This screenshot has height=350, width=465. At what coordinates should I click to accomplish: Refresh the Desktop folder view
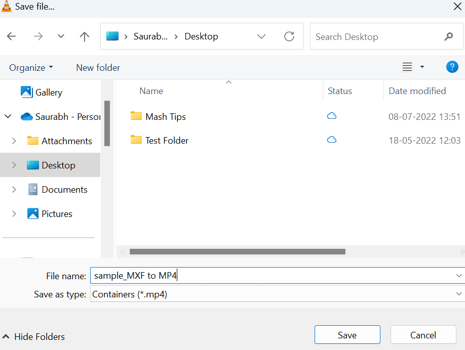[289, 36]
